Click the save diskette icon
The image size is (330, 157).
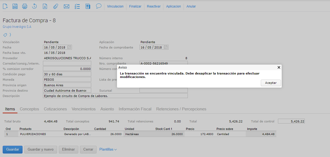click(15, 6)
